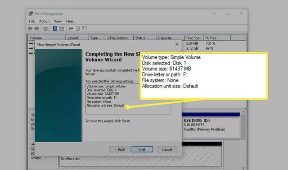Select the 99 % free cell

pyautogui.click(x=209, y=48)
